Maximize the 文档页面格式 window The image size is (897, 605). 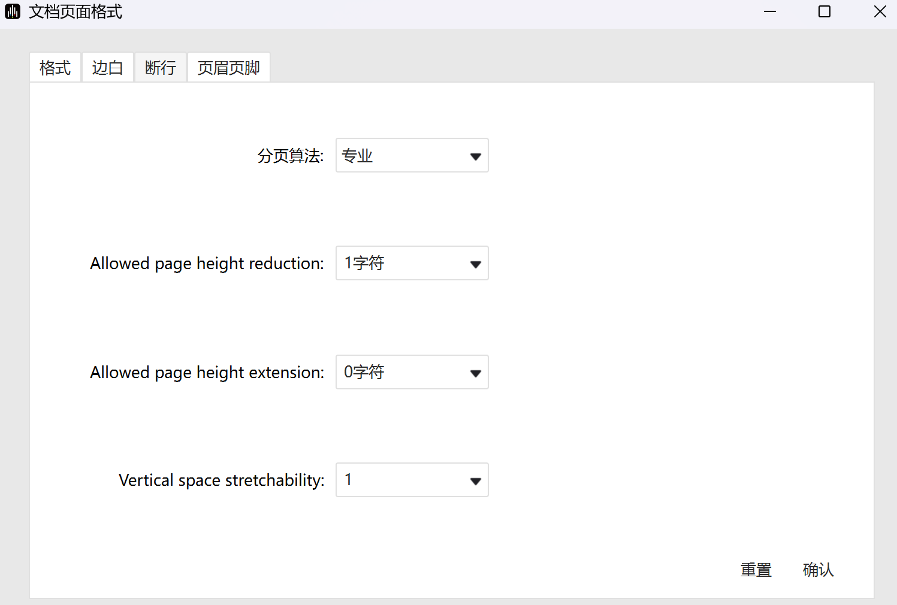824,11
